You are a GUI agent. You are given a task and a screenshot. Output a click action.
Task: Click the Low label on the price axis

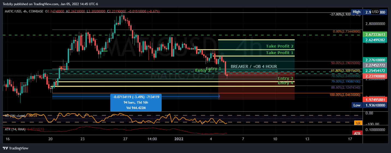pyautogui.click(x=357, y=105)
